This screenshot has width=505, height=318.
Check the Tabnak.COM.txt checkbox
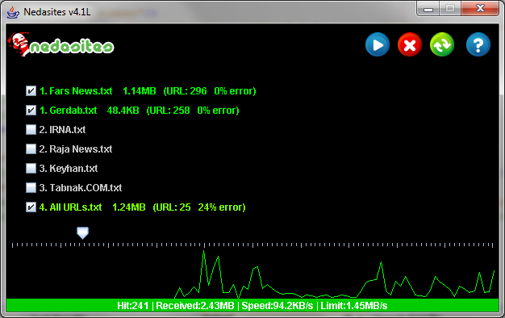pos(31,187)
